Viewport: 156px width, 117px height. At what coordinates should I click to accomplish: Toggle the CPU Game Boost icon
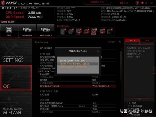click(x=9, y=31)
